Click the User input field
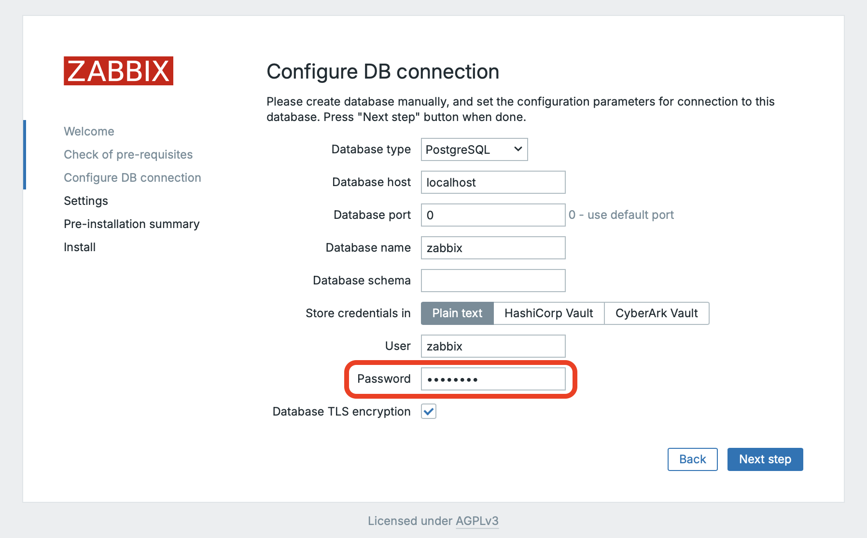The width and height of the screenshot is (867, 538). [493, 346]
